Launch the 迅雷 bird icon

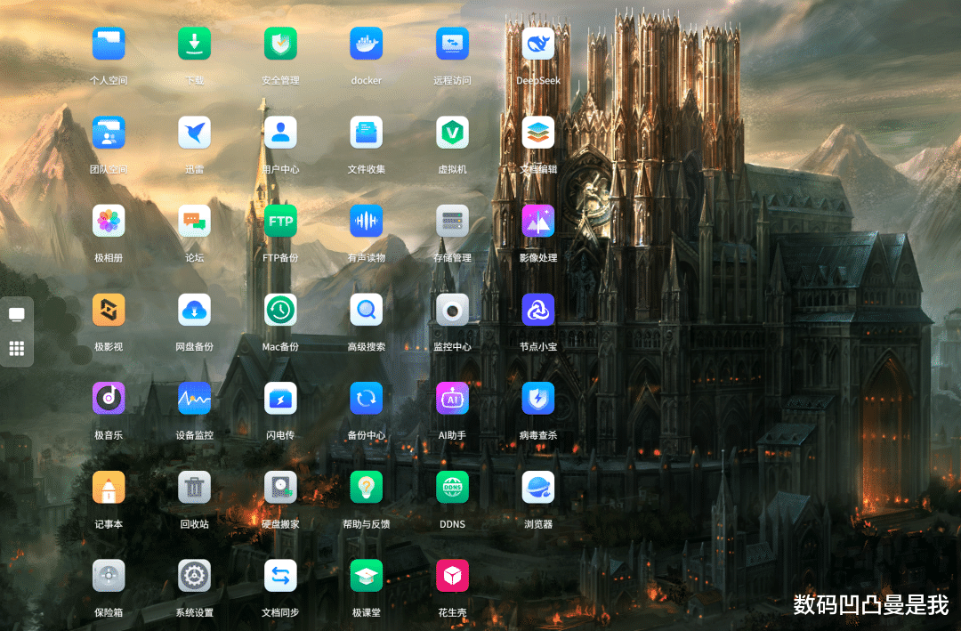pos(194,133)
